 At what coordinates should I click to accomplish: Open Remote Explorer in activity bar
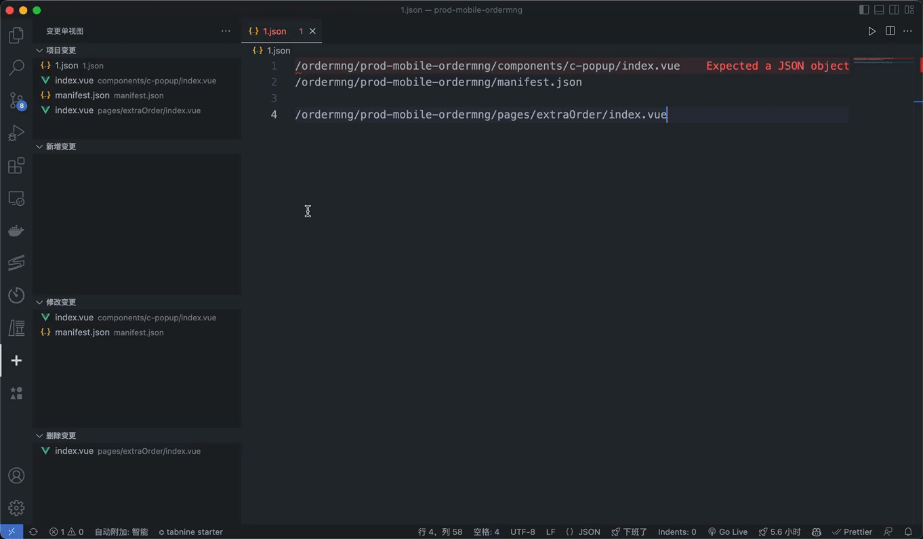coord(16,198)
